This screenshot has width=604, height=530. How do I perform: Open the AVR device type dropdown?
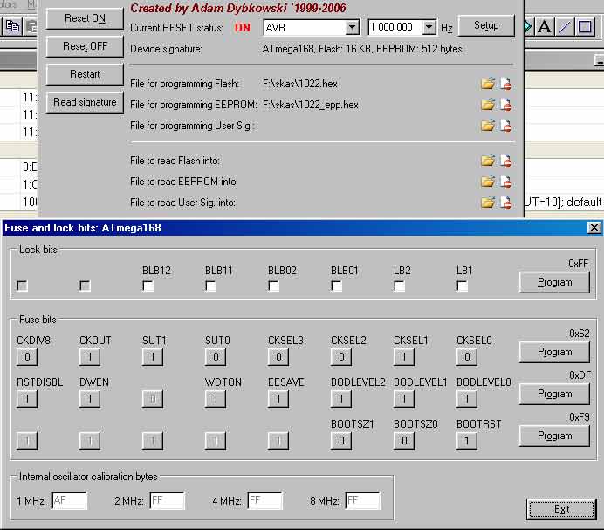(352, 28)
